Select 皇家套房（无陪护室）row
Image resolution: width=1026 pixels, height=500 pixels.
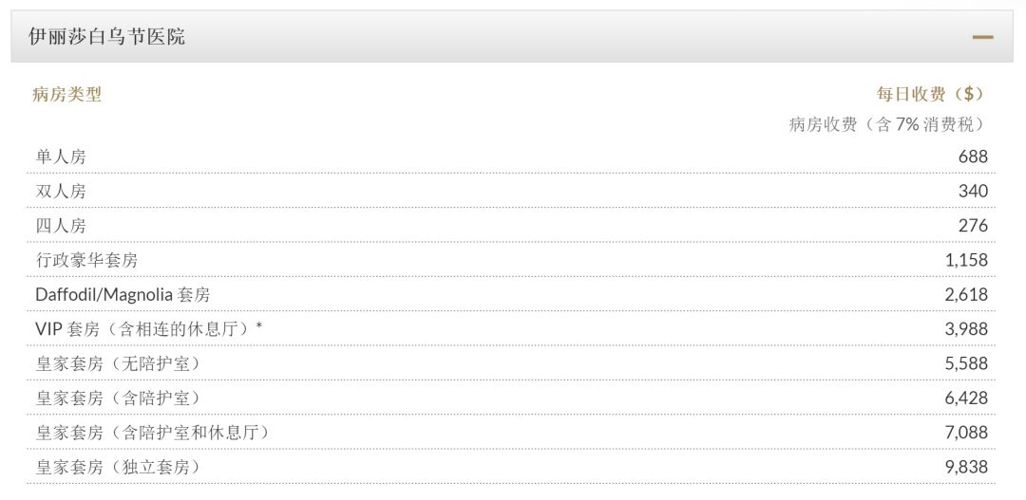(118, 363)
